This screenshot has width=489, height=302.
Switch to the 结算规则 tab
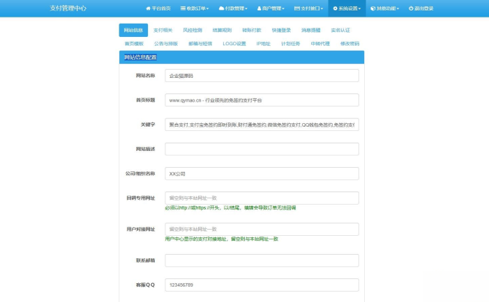pyautogui.click(x=222, y=30)
